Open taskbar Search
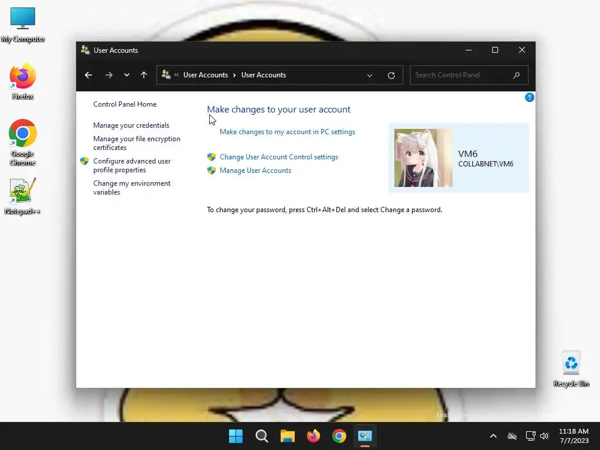The height and width of the screenshot is (450, 600). coord(262,436)
